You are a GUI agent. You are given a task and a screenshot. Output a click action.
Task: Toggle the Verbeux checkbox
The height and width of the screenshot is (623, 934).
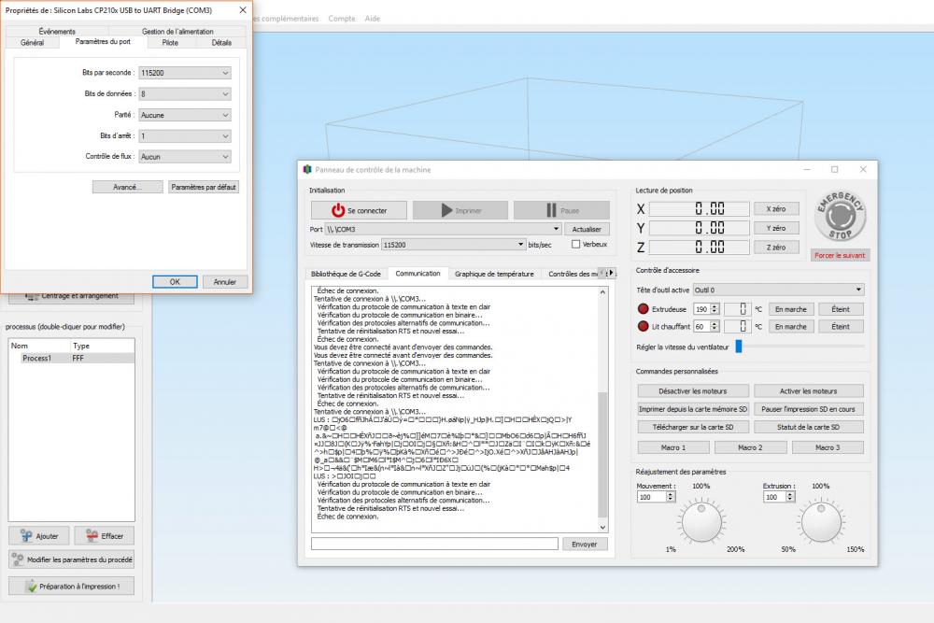(575, 244)
